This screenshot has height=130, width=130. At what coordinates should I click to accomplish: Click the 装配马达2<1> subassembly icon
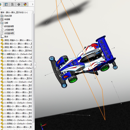(x=2, y=54)
